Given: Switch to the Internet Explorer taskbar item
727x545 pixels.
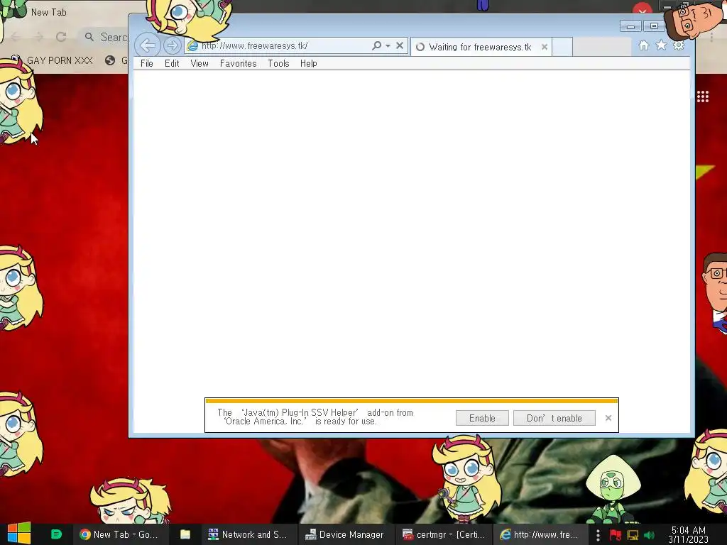Looking at the screenshot, I should click(x=540, y=534).
